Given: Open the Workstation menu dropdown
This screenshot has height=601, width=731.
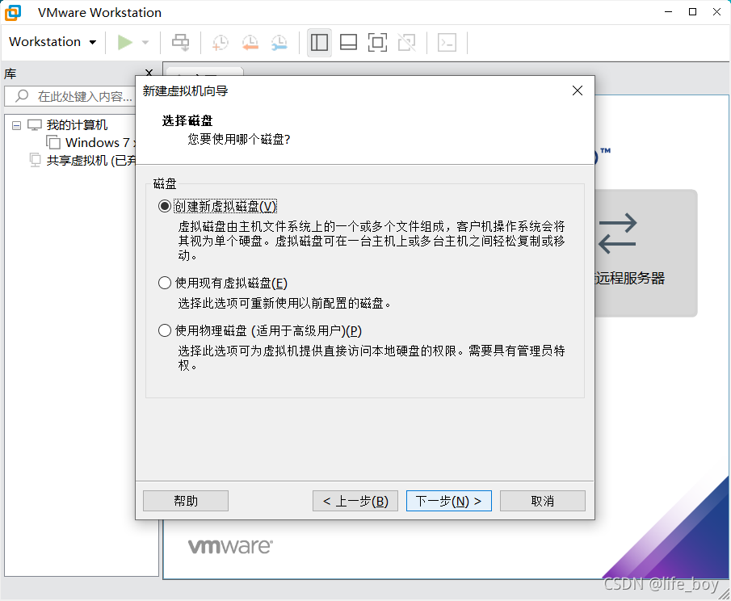Looking at the screenshot, I should 53,42.
